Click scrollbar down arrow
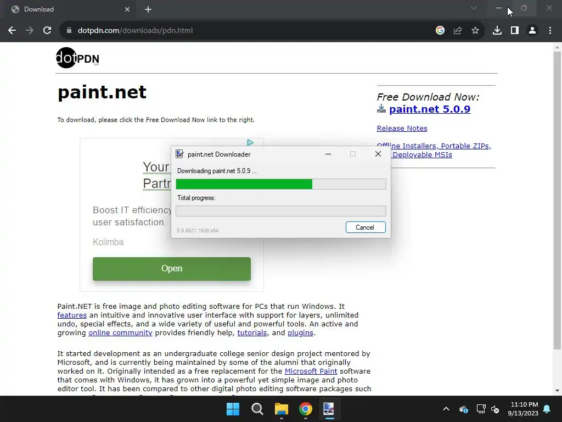 coord(557,391)
